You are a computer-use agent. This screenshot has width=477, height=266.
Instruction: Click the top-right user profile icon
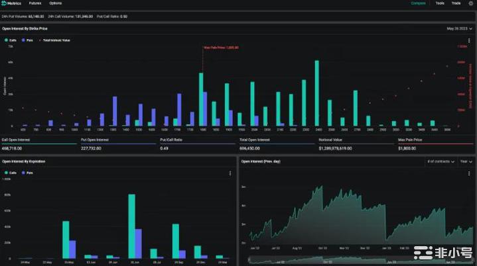470,3
